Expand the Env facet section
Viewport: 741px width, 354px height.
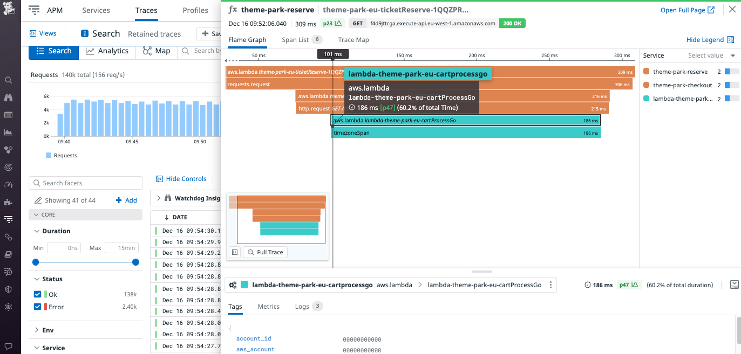pyautogui.click(x=43, y=330)
